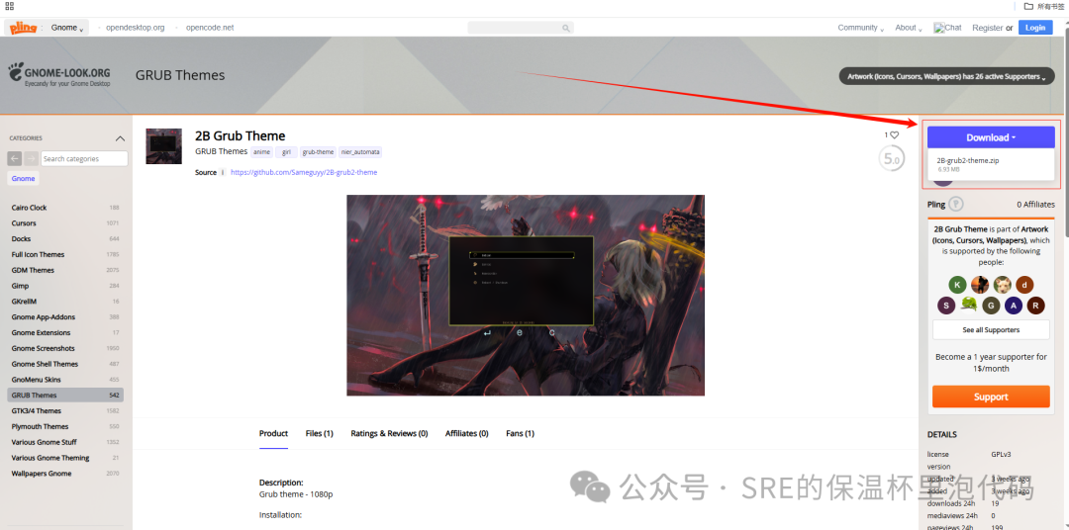
Task: Open the silhouette photo supporter avatar
Action: point(980,285)
